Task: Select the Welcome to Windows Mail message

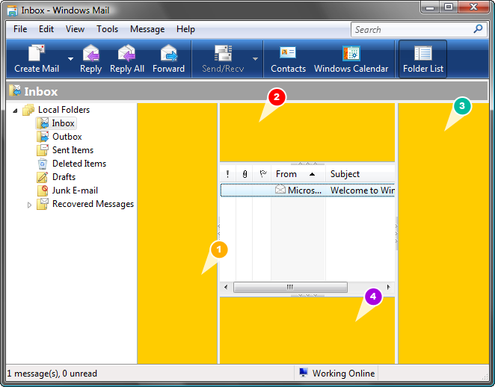Action: (x=307, y=191)
